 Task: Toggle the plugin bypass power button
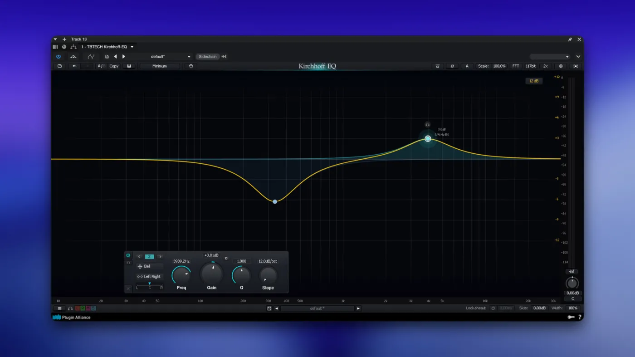[58, 57]
